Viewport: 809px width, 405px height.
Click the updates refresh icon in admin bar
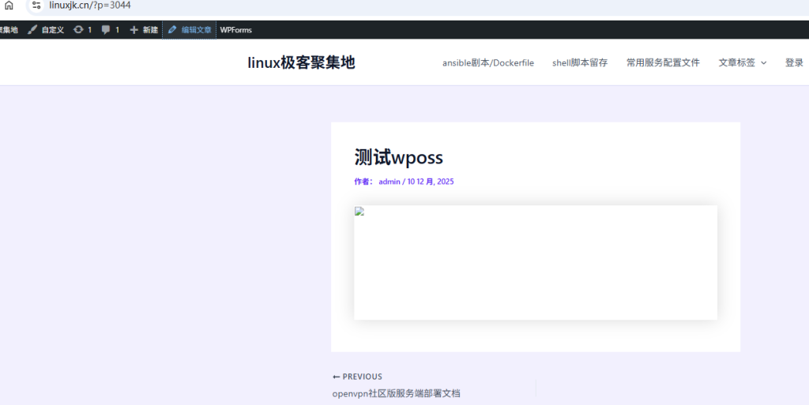[x=78, y=30]
